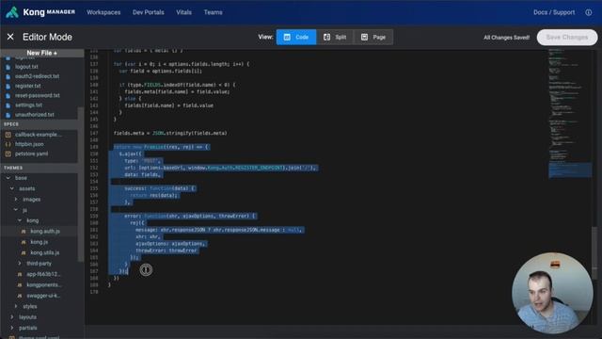Switch to Split view

[335, 37]
